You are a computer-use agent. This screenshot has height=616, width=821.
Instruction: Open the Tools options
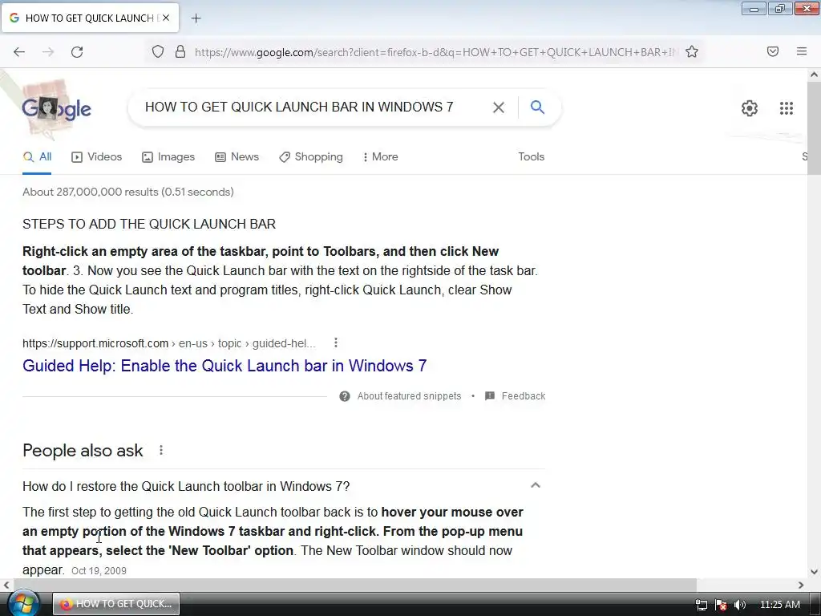(x=531, y=156)
